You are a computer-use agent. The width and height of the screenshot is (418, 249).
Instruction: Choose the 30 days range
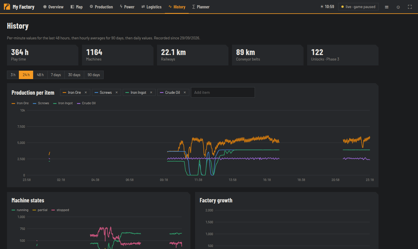pyautogui.click(x=74, y=75)
